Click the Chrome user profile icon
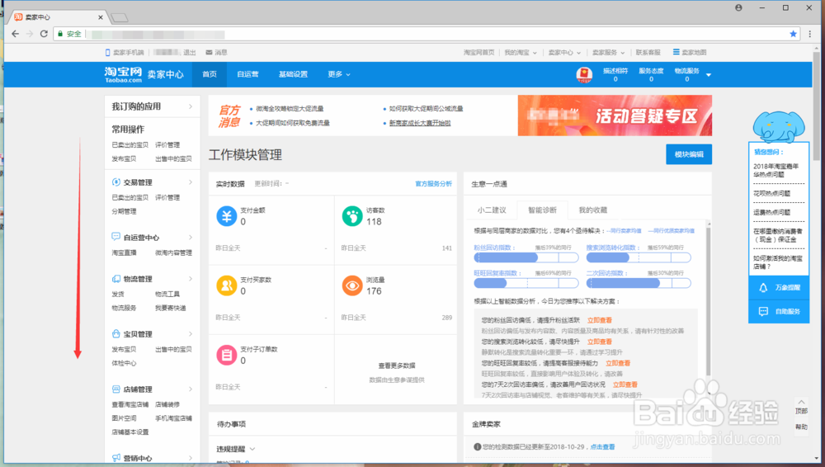825x467 pixels. pos(738,8)
